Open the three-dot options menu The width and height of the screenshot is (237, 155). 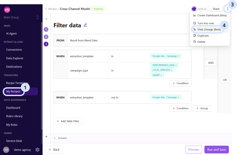pyautogui.click(x=228, y=8)
